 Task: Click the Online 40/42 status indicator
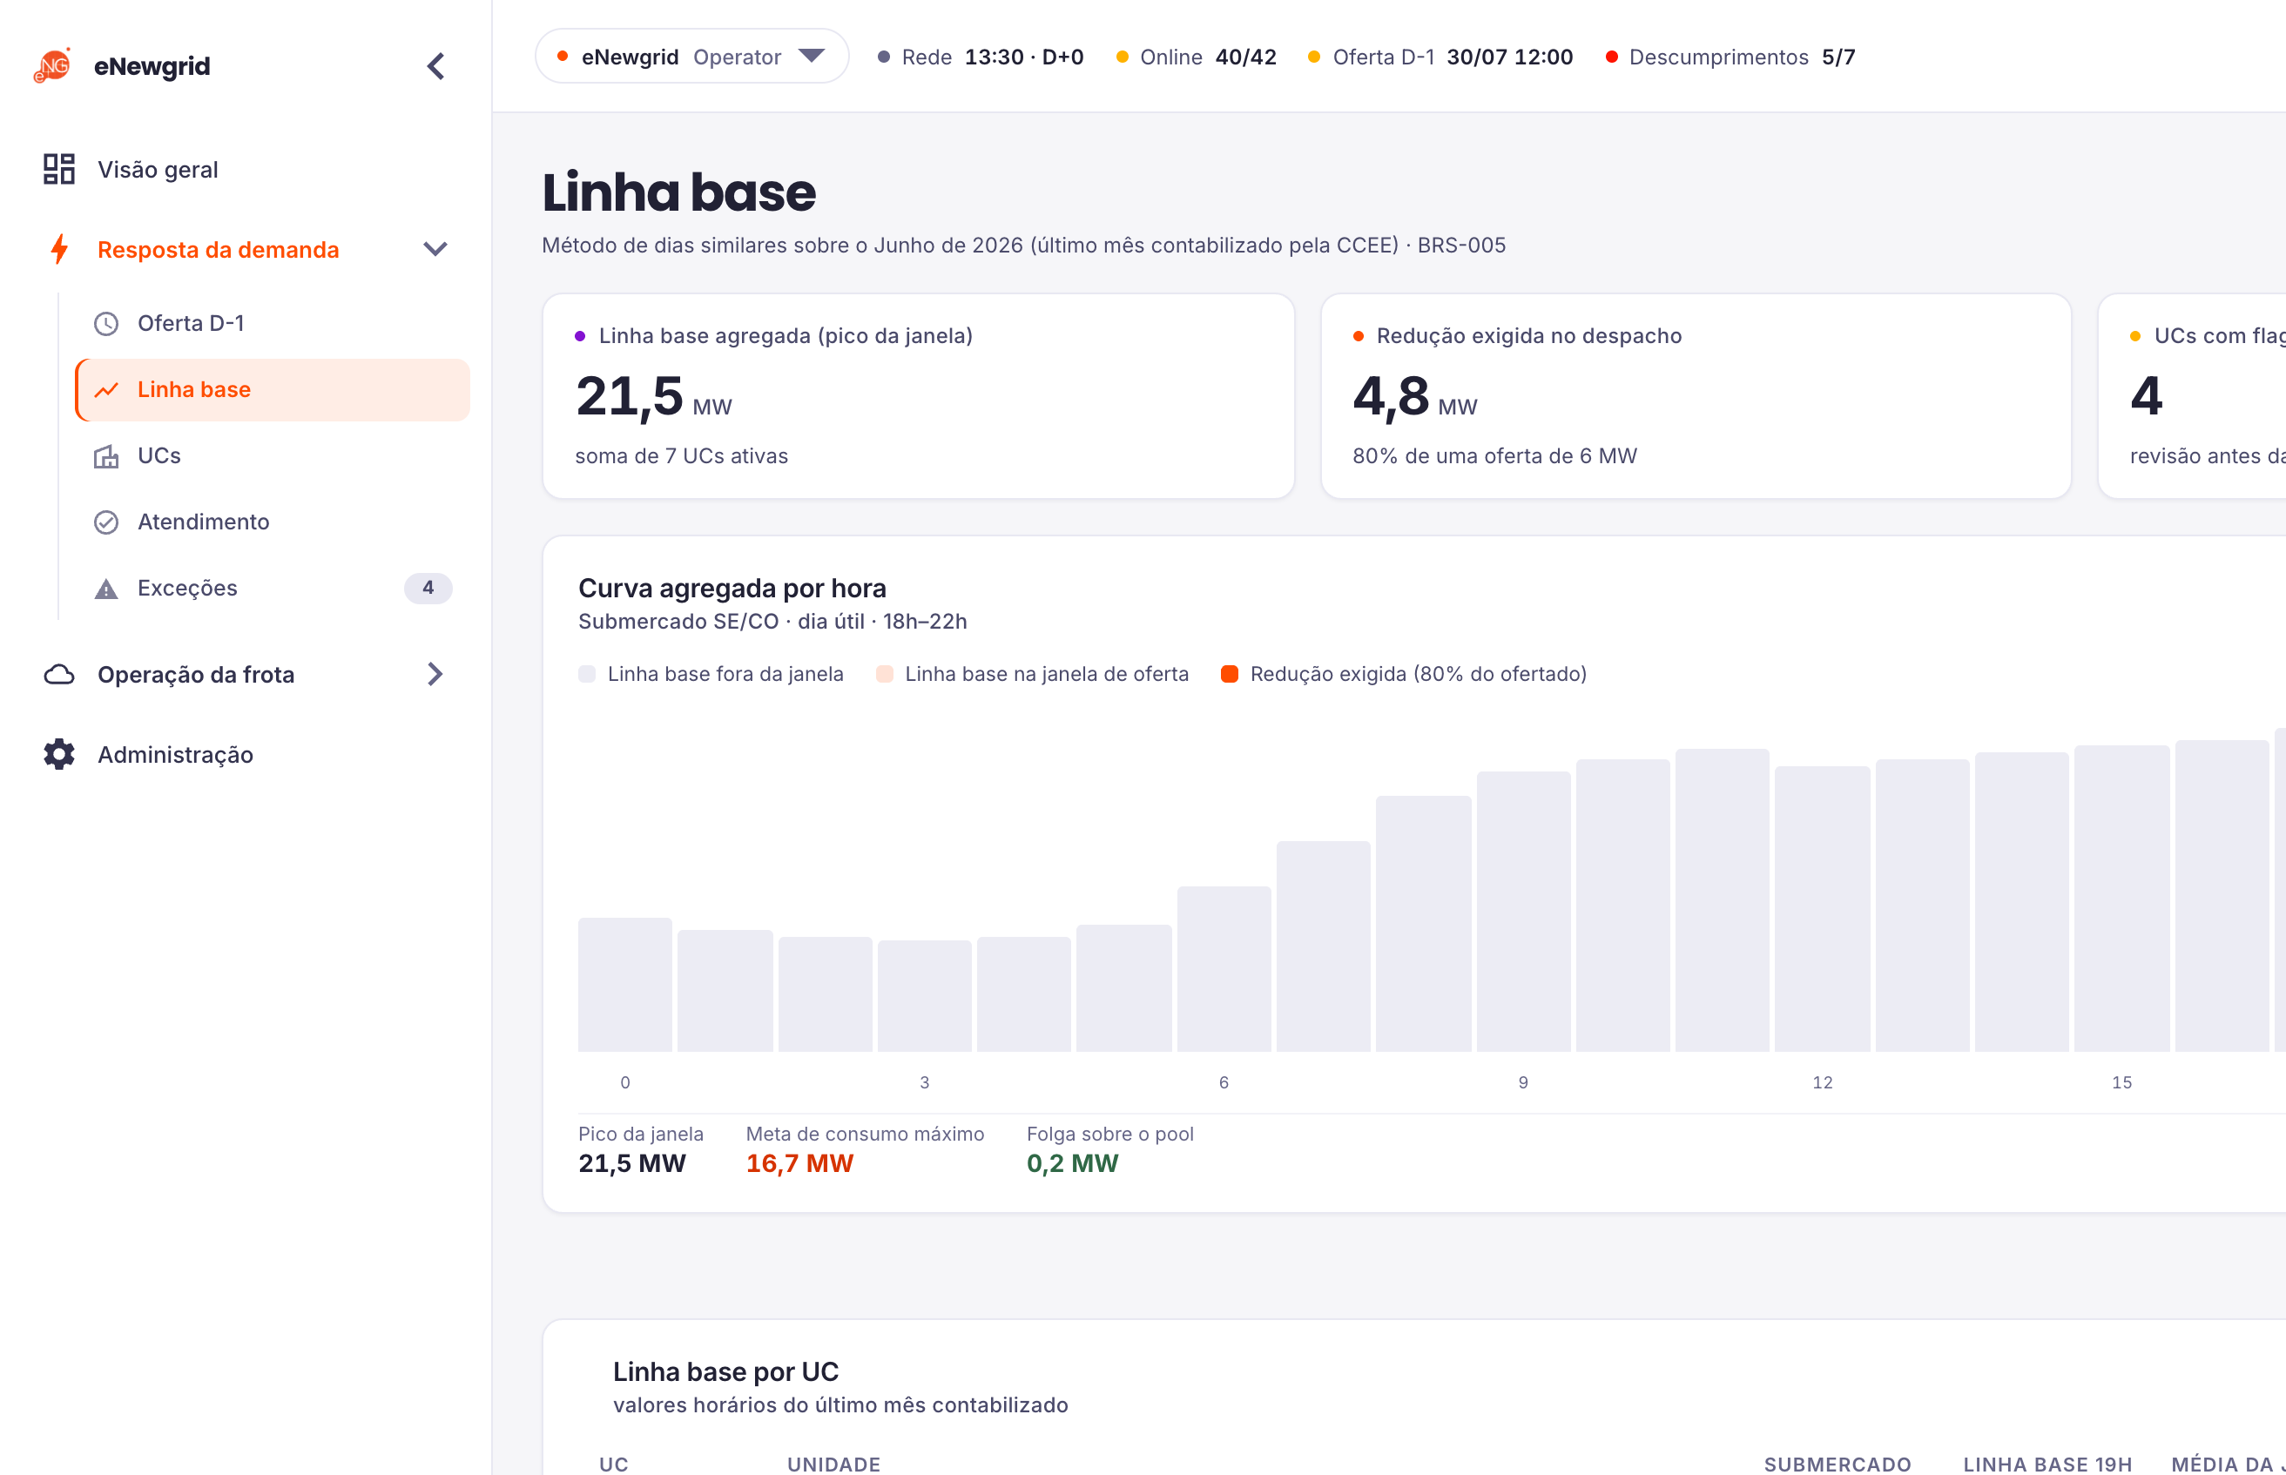coord(1197,57)
